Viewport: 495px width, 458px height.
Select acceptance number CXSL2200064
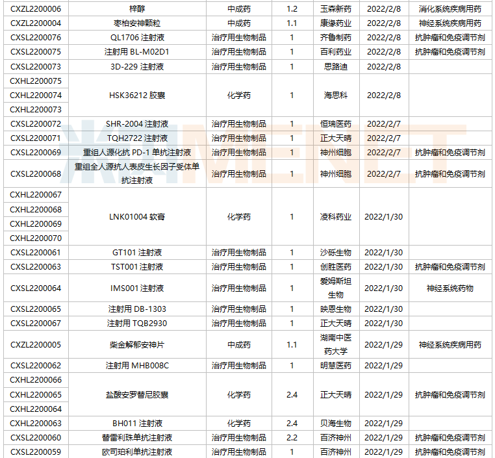(x=36, y=288)
